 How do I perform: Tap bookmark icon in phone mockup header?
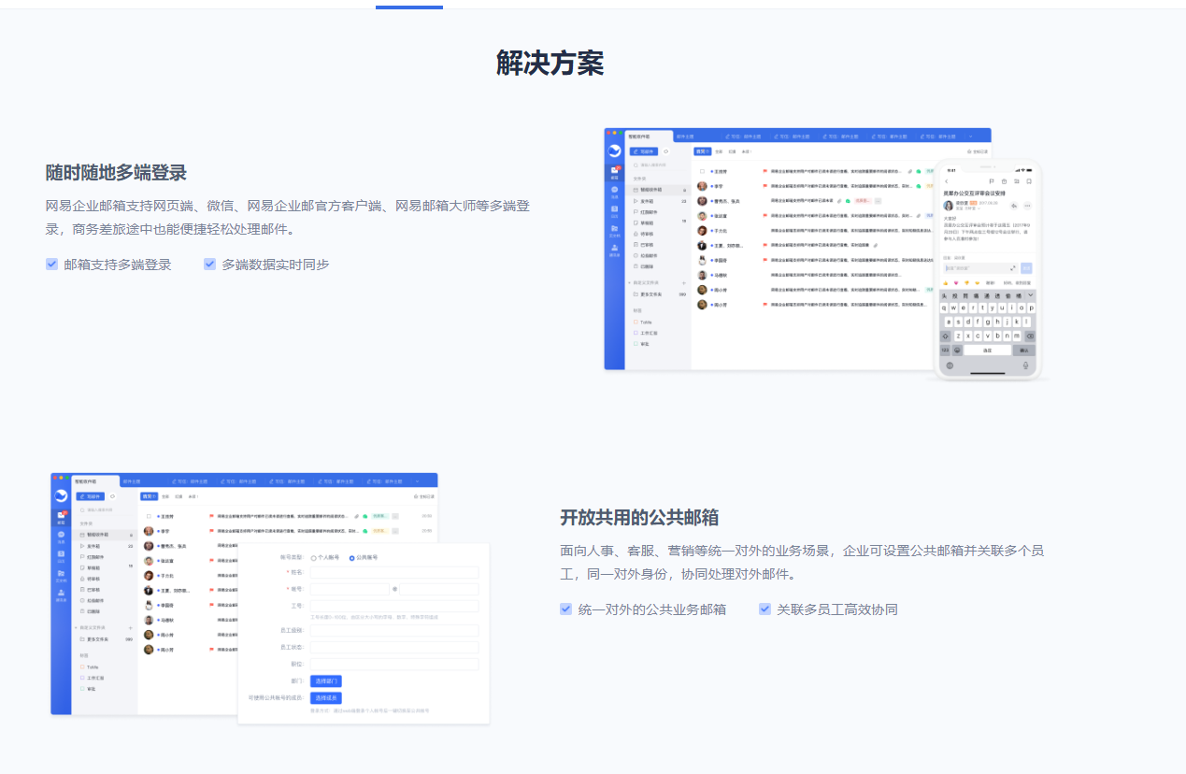click(x=1029, y=181)
